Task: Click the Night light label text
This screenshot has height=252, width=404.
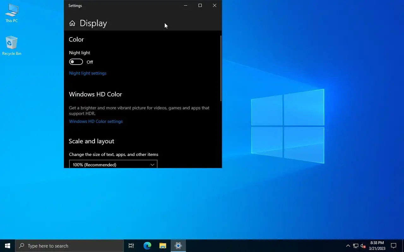Action: [x=80, y=53]
